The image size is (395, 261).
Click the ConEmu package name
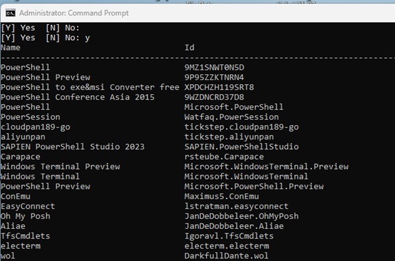click(x=16, y=197)
